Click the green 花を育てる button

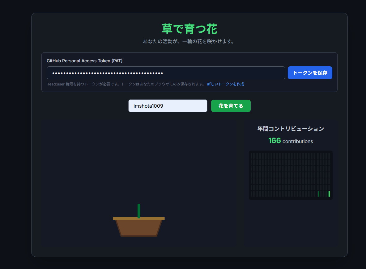[x=231, y=106]
